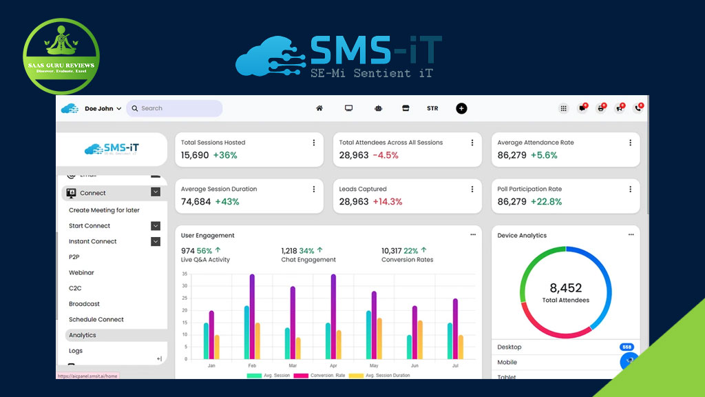Image resolution: width=705 pixels, height=397 pixels.
Task: Open P2P in the sidebar
Action: click(x=74, y=257)
